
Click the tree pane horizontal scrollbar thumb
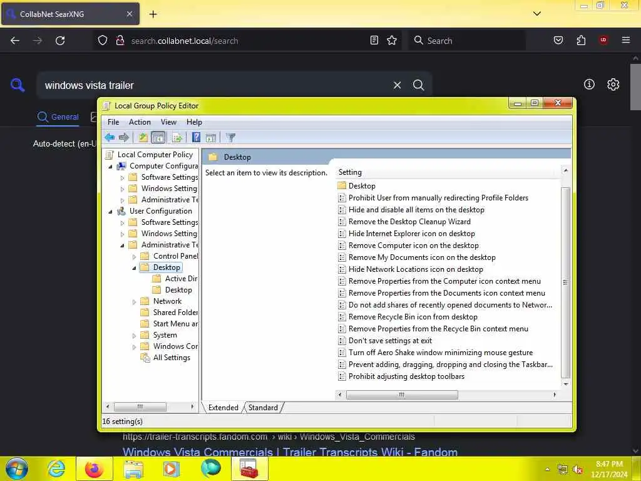coord(140,406)
